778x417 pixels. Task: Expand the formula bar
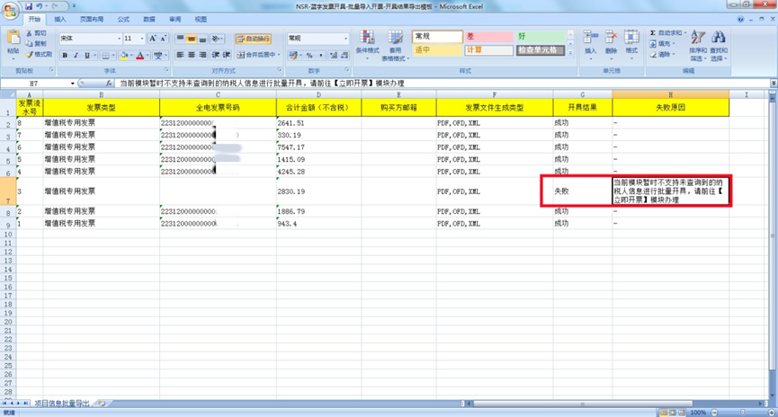pos(773,84)
